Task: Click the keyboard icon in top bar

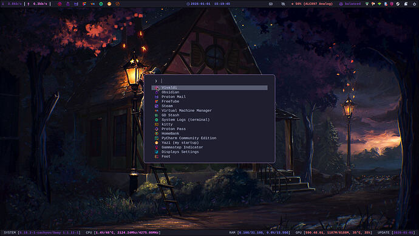Action: pyautogui.click(x=271, y=4)
